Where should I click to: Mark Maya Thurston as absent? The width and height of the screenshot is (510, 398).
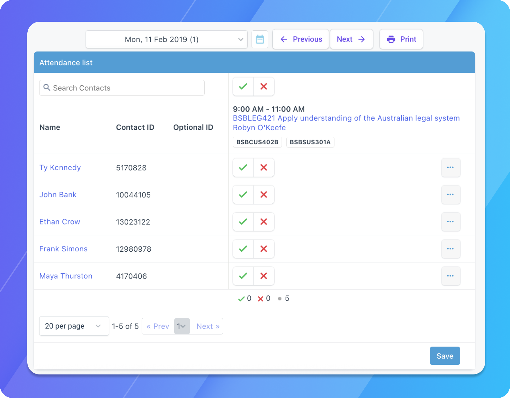click(264, 276)
